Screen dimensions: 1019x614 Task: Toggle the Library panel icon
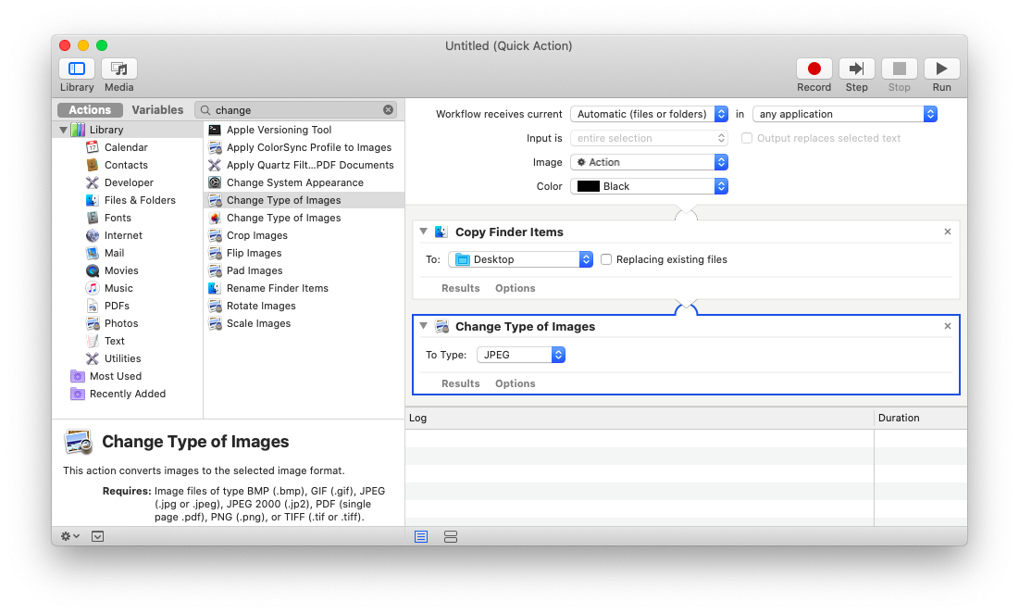tap(77, 69)
